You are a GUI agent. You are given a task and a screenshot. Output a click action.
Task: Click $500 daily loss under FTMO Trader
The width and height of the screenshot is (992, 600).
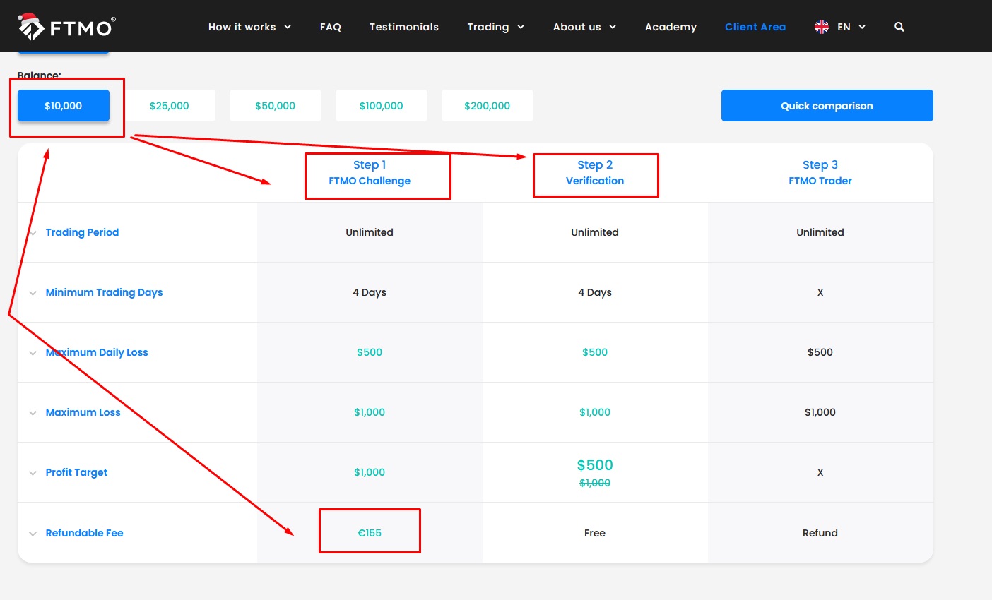[820, 352]
